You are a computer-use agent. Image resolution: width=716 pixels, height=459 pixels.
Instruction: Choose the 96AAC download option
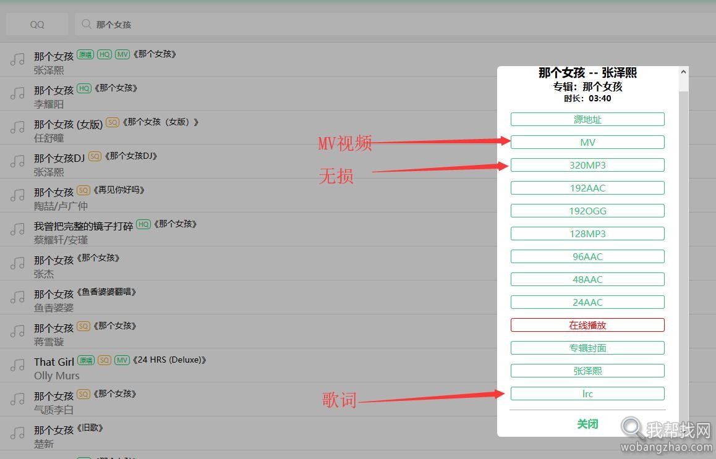pyautogui.click(x=587, y=256)
